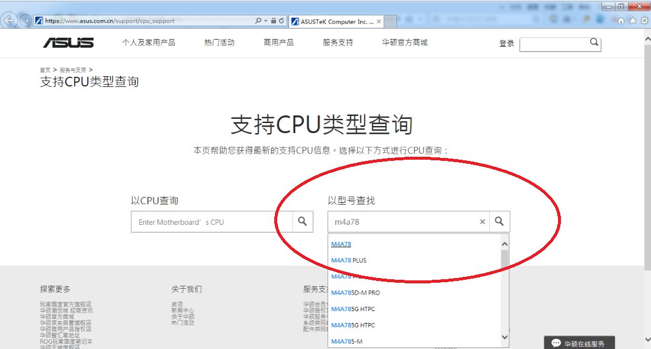Click the search icon next to m4a78 field
The width and height of the screenshot is (651, 349).
coord(499,221)
